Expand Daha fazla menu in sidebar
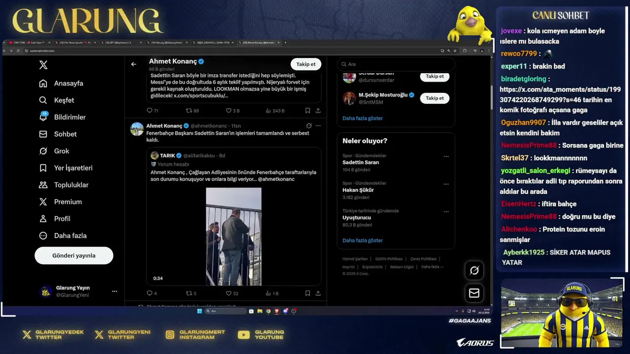The image size is (630, 354). pos(63,236)
